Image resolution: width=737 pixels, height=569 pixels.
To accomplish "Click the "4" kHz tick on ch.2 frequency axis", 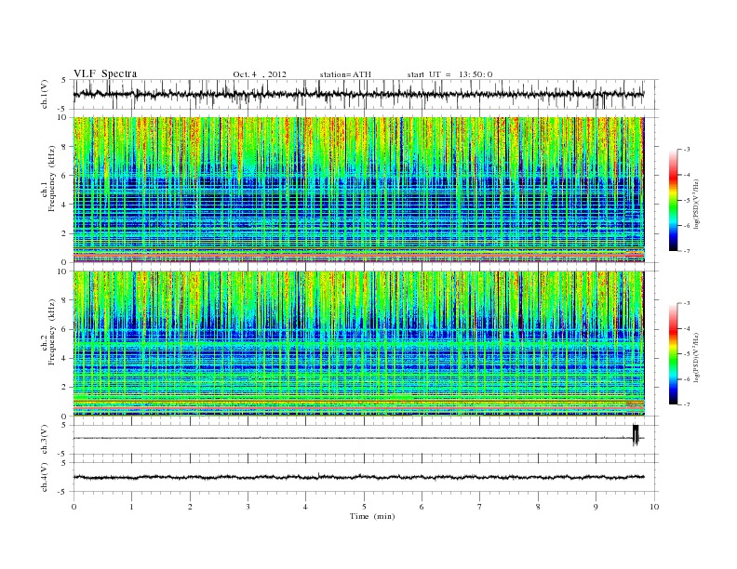I will click(x=64, y=358).
